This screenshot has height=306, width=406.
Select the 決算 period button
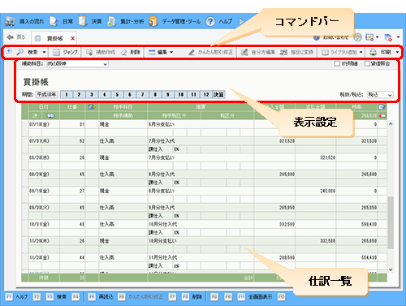click(x=218, y=94)
